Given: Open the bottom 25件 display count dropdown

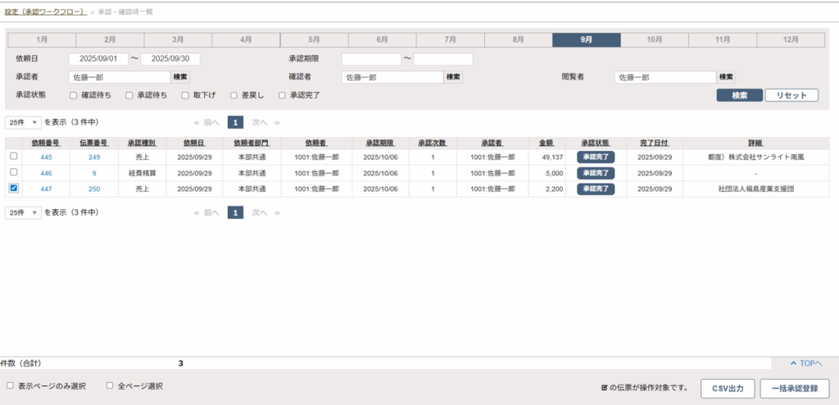Looking at the screenshot, I should point(24,212).
